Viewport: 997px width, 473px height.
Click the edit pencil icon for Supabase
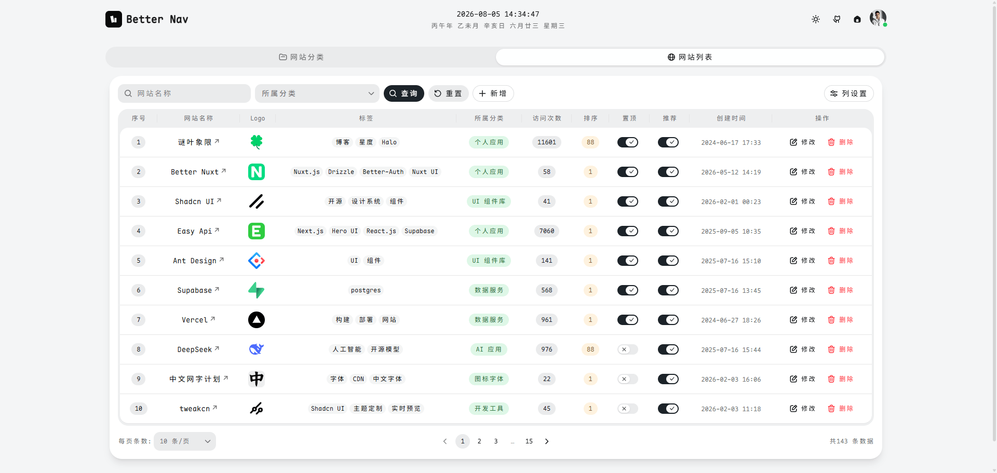click(793, 290)
